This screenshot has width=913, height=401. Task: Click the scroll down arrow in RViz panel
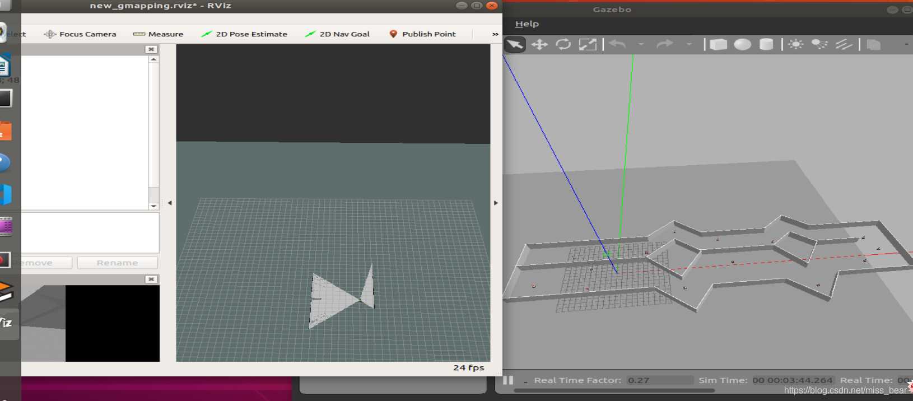[153, 206]
